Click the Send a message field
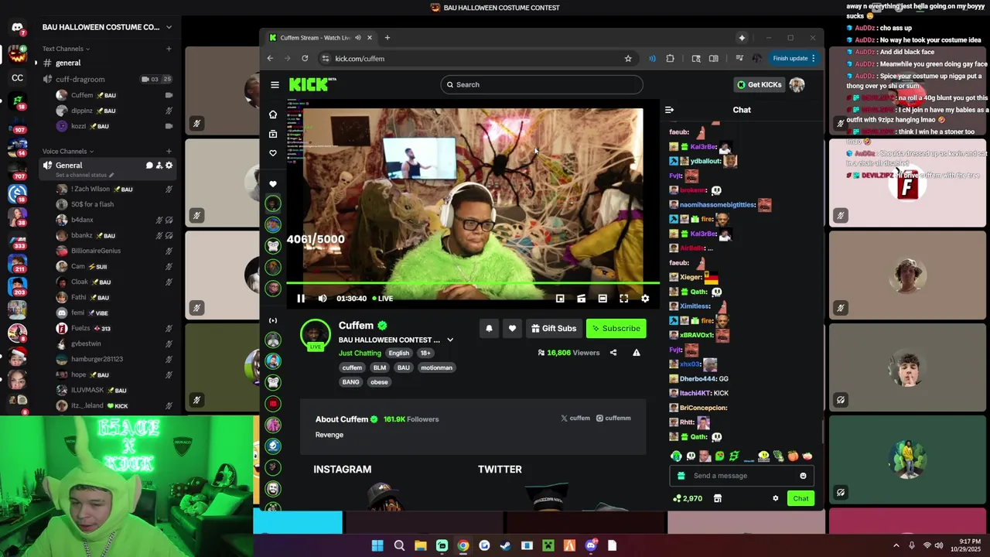This screenshot has width=990, height=557. coord(742,476)
